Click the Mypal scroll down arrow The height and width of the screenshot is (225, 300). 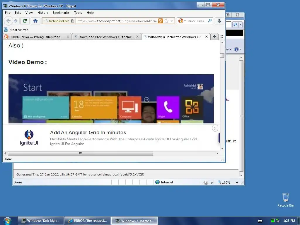coord(222,149)
